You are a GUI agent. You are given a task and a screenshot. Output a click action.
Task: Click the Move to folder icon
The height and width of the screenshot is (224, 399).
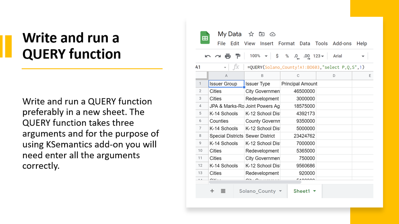pyautogui.click(x=262, y=34)
